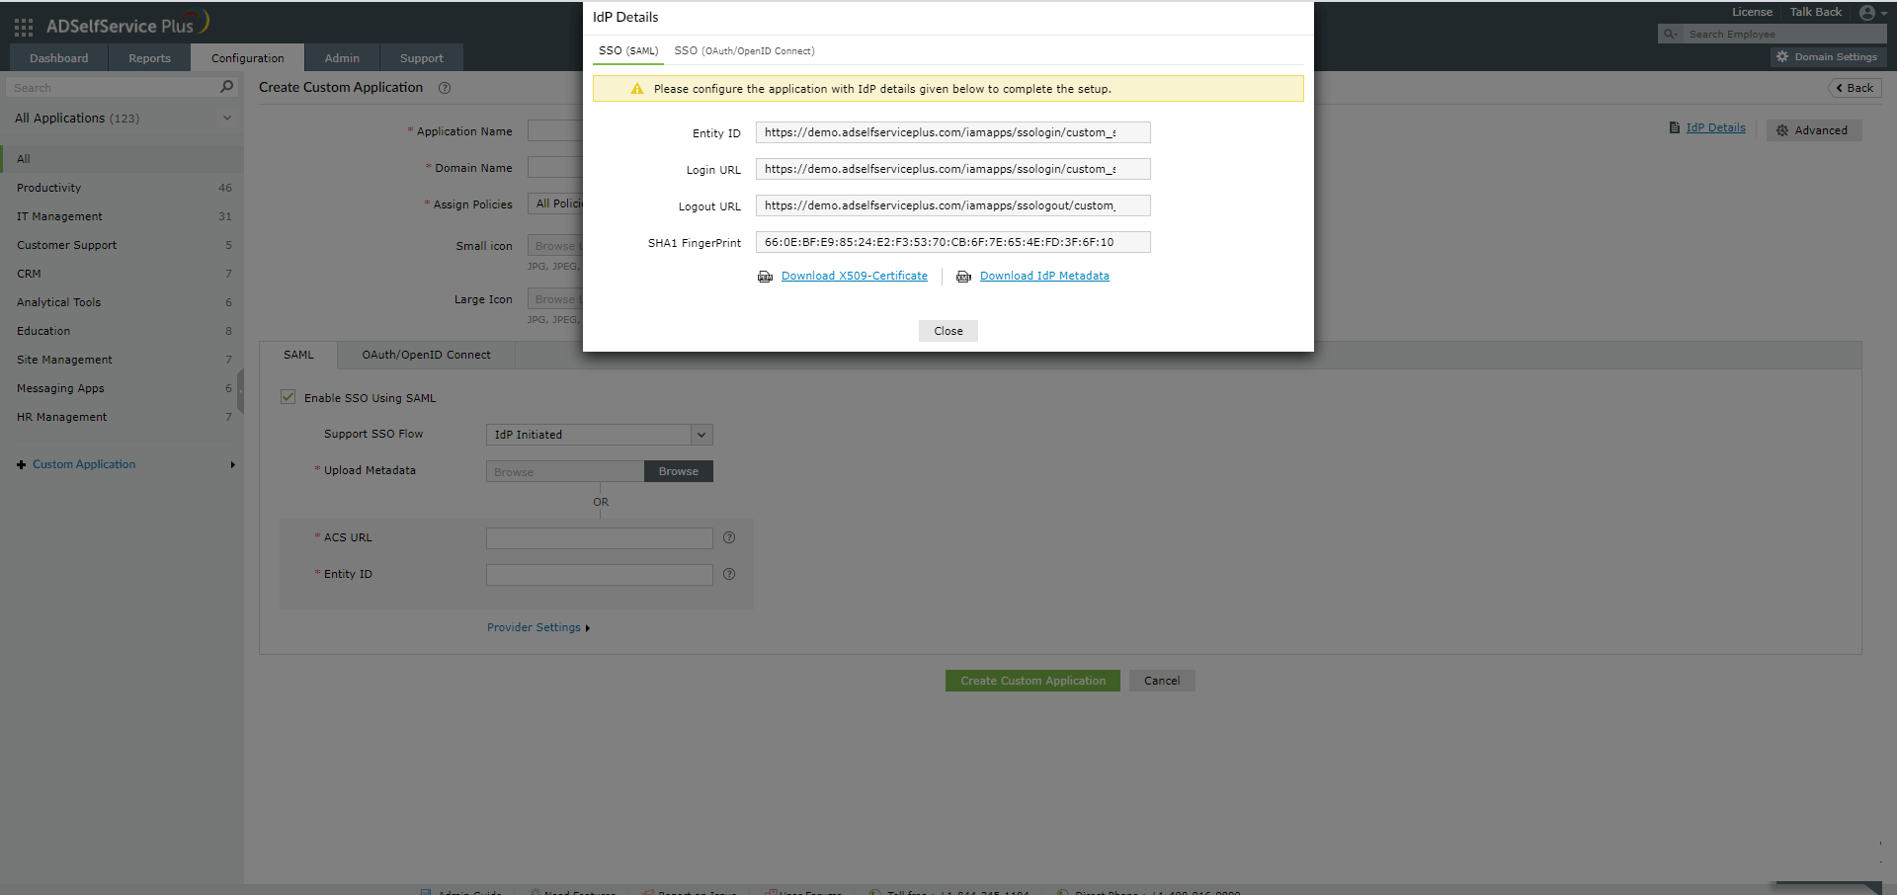Open the apps grid launcher icon
This screenshot has height=895, width=1897.
24,28
